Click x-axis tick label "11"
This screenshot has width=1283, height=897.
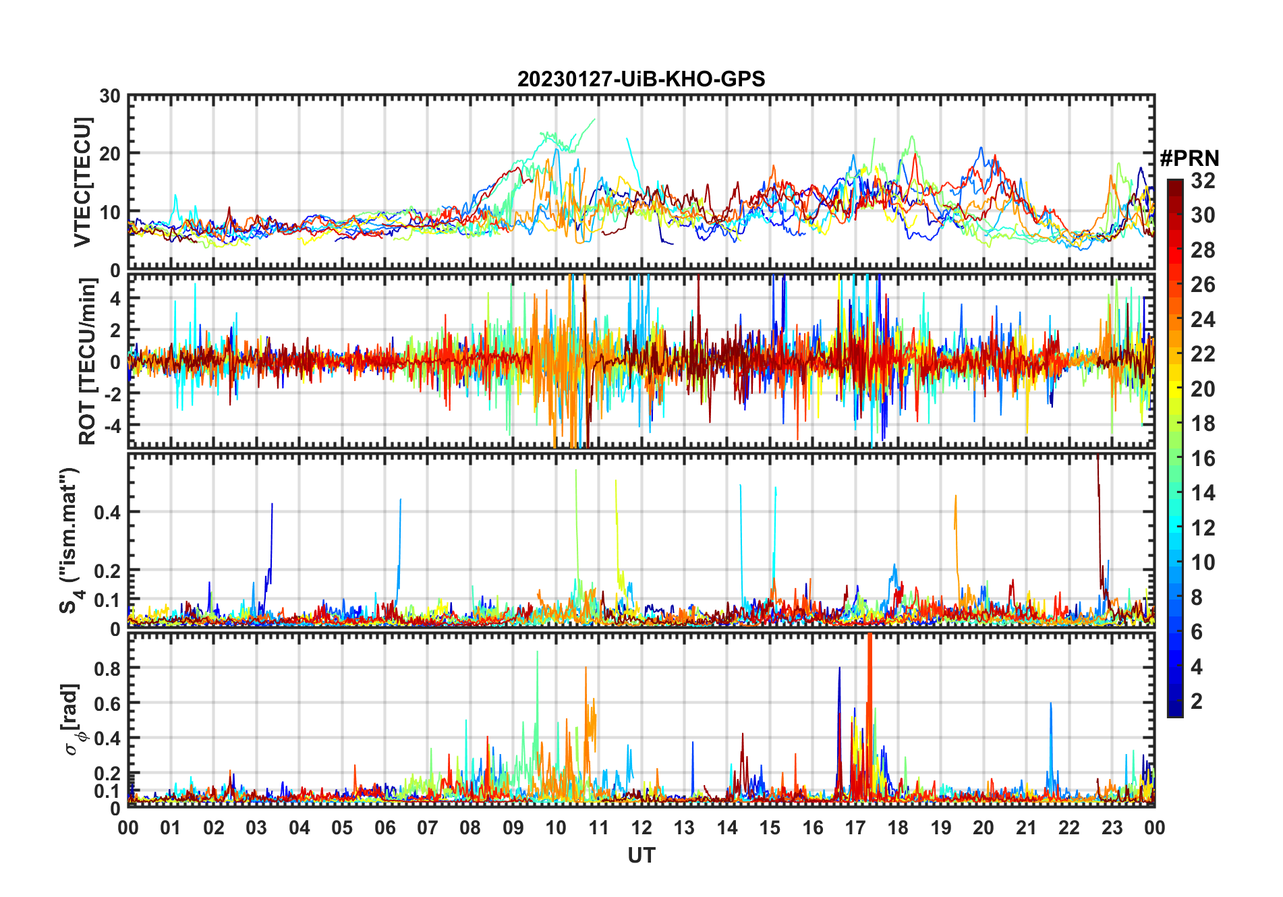599,828
